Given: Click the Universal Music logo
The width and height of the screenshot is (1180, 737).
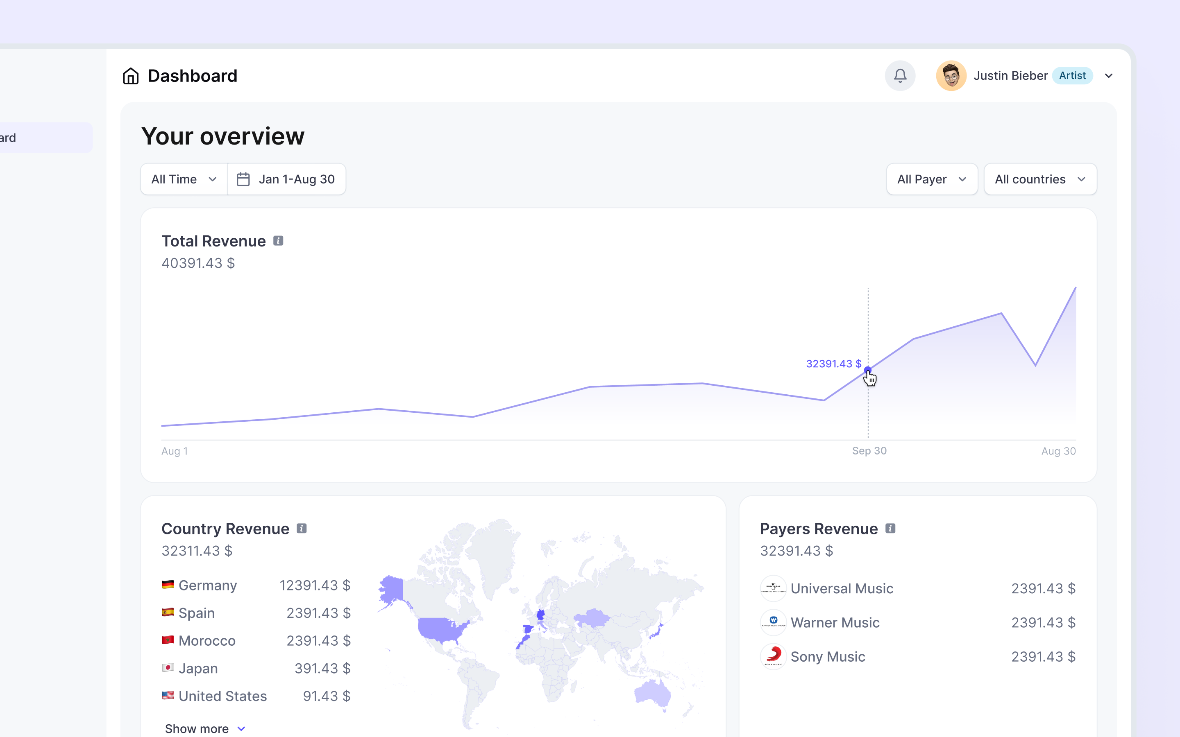Looking at the screenshot, I should (773, 588).
